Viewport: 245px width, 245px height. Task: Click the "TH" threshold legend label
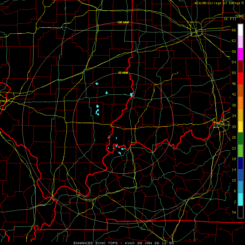[234, 213]
